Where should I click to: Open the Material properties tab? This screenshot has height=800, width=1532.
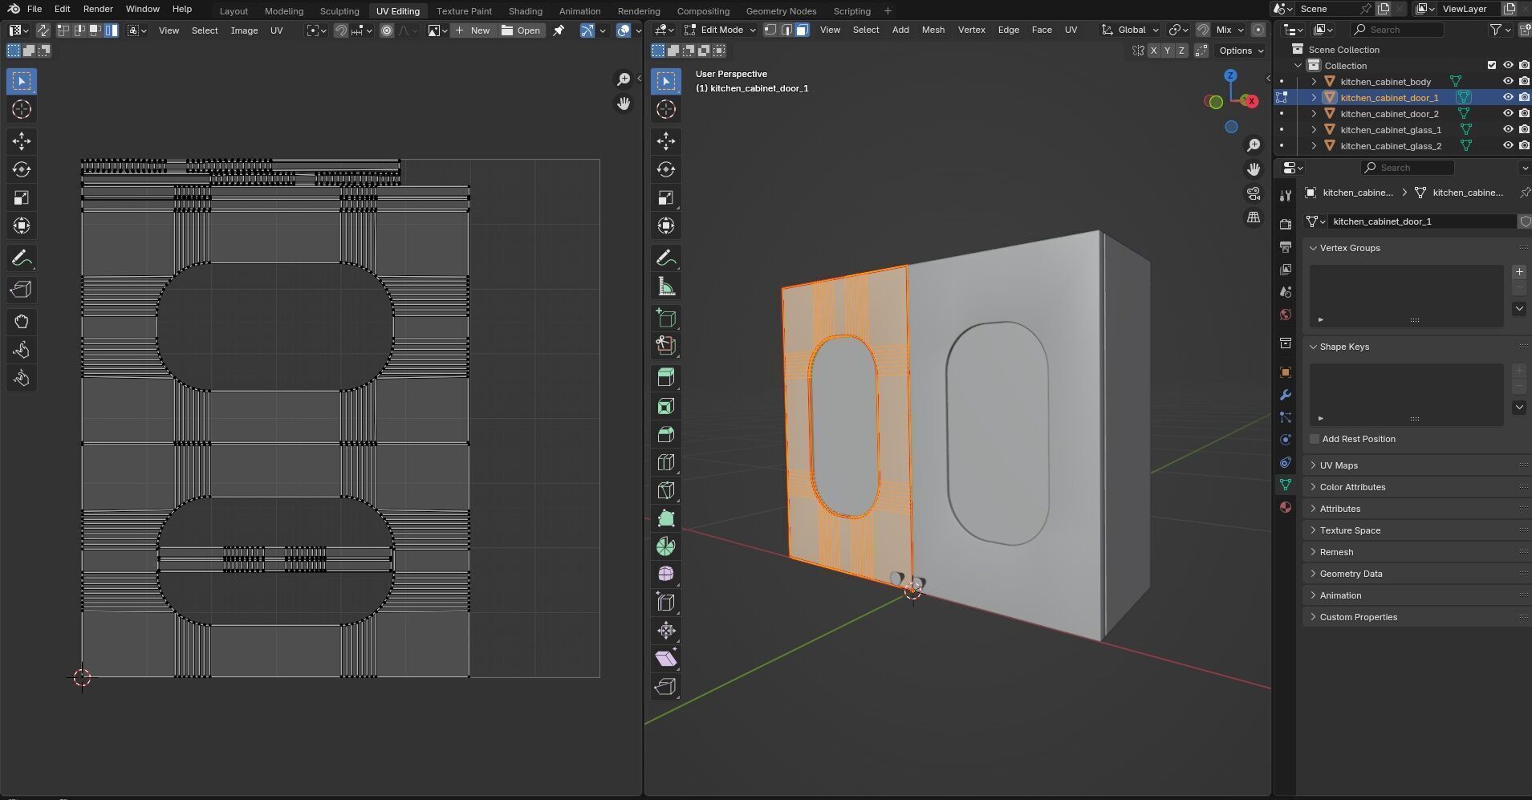1285,507
